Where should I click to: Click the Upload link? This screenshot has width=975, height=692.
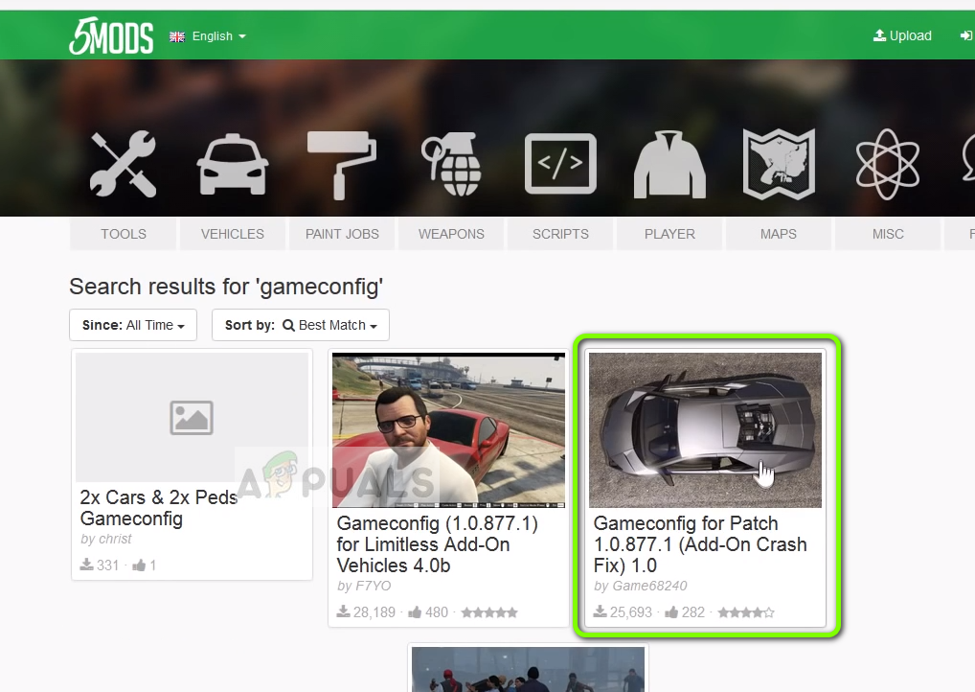coord(902,35)
